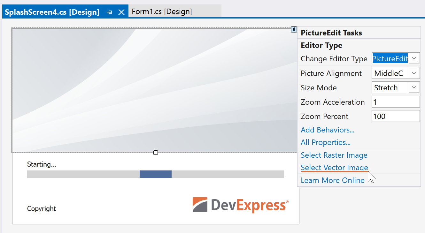
Task: Open the Picture Alignment dropdown arrow
Action: 414,73
